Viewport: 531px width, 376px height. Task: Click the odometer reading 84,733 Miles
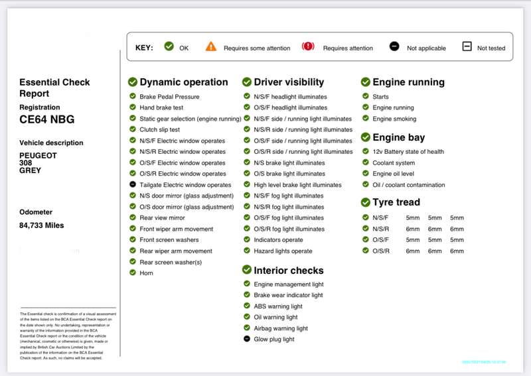42,225
